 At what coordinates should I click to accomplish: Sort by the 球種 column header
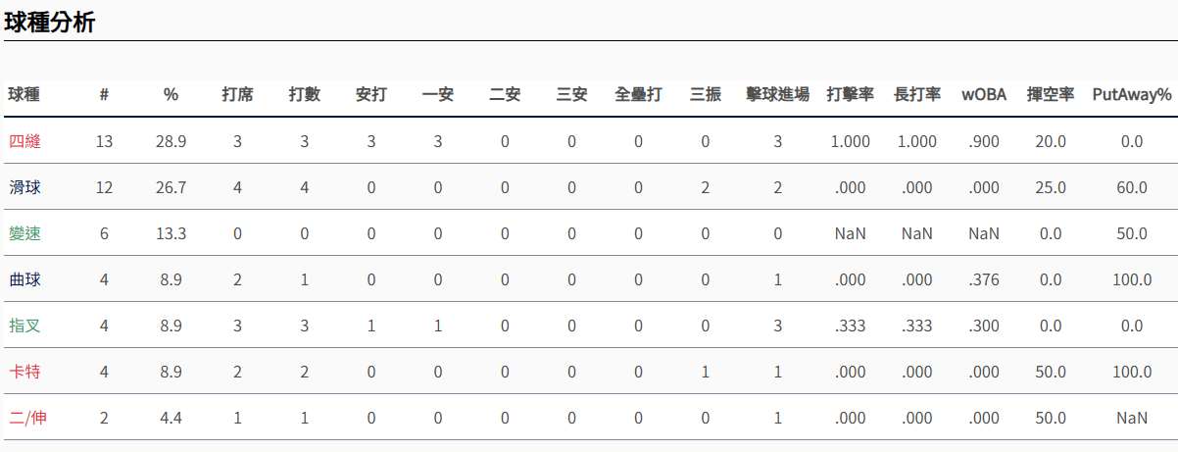[25, 95]
